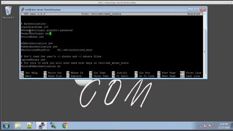This screenshot has width=233, height=131.
Task: Click the 'Exit' nano shortcut label
Action: pos(28,76)
